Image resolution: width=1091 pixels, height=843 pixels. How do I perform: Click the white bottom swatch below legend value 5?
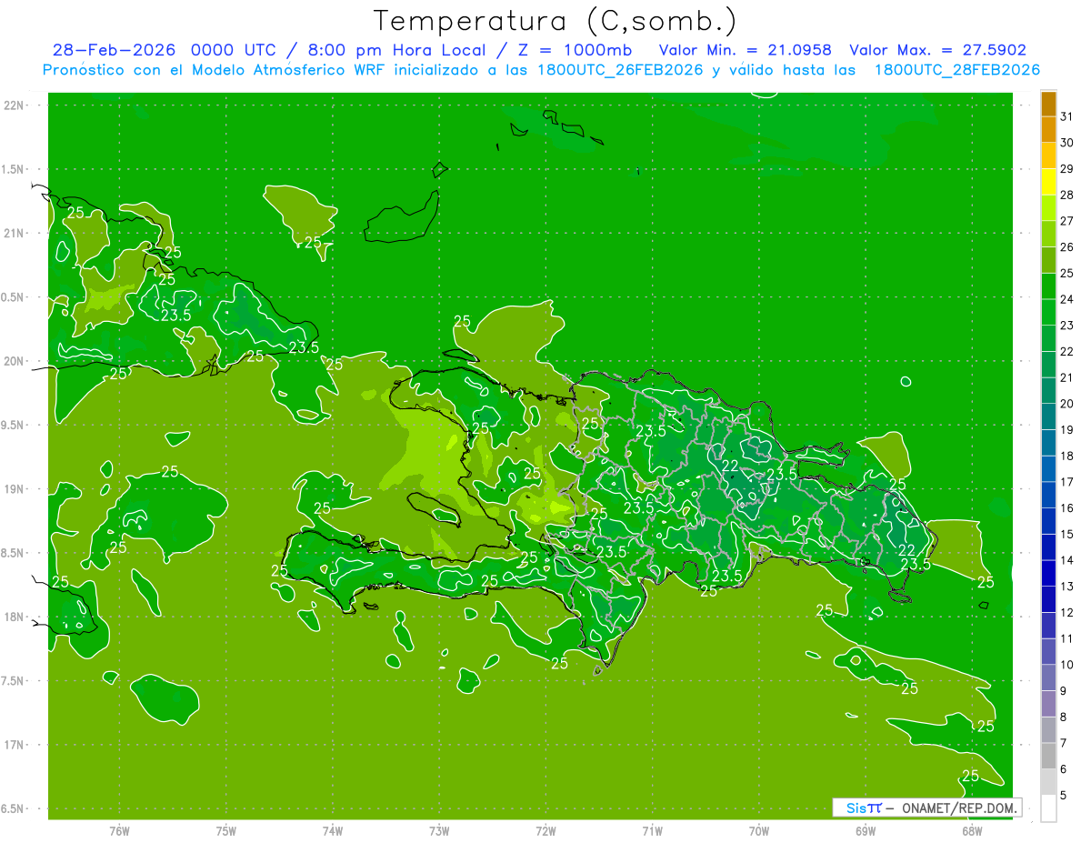[1048, 808]
